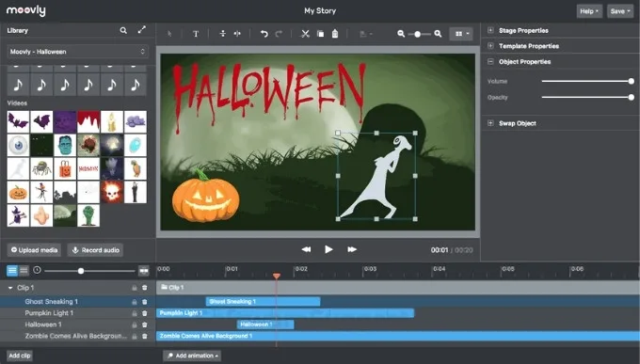Pick the eyeball video thumbnail

(18, 145)
